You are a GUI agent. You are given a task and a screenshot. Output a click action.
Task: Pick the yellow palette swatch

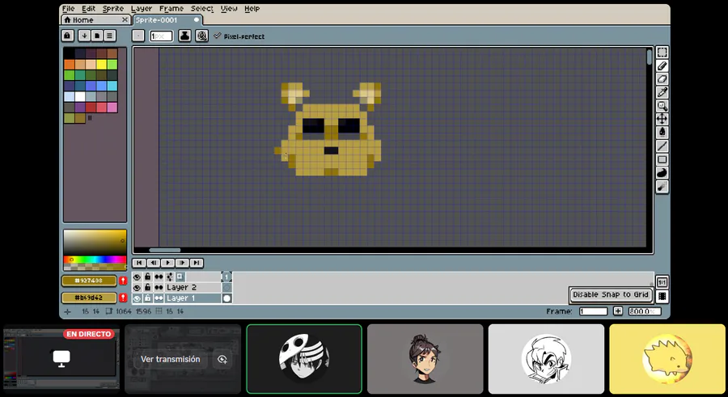click(102, 65)
